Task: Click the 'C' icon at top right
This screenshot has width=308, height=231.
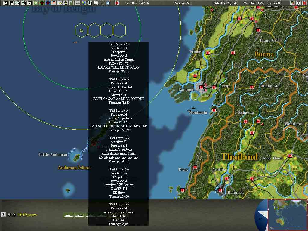Action: (x=298, y=3)
